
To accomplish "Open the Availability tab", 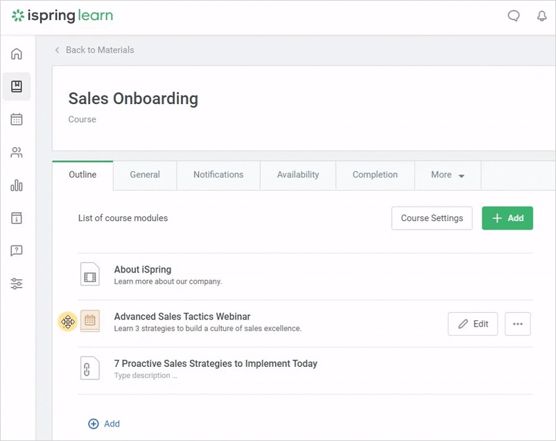I will point(298,175).
